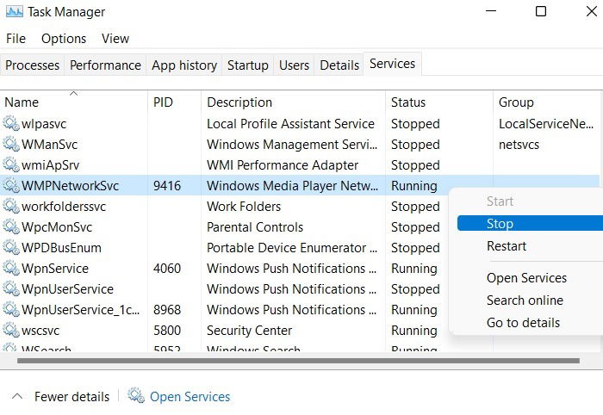
Task: Switch to the Processes tab
Action: coord(33,65)
